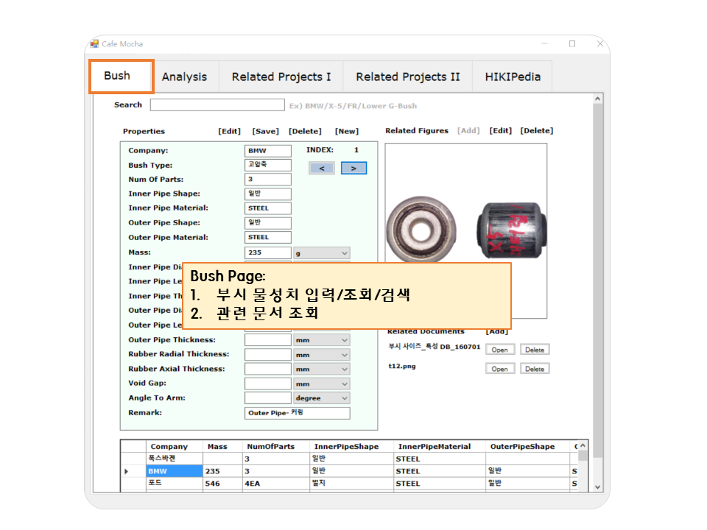707x530 pixels.
Task: Open the t12.png document
Action: (x=500, y=369)
